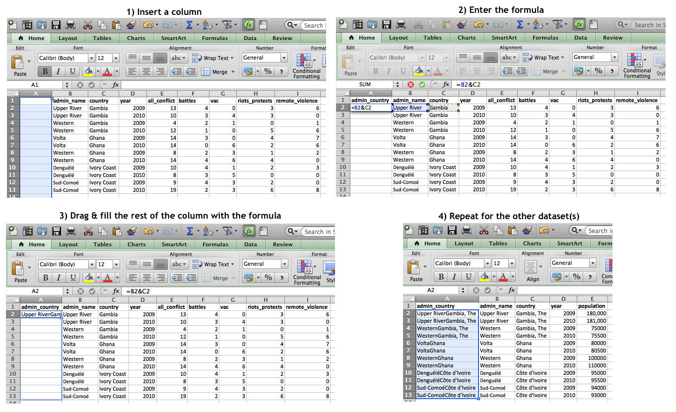Open Paste options arrow in step 3 window
Screen dimensions: 676x412
[30, 268]
